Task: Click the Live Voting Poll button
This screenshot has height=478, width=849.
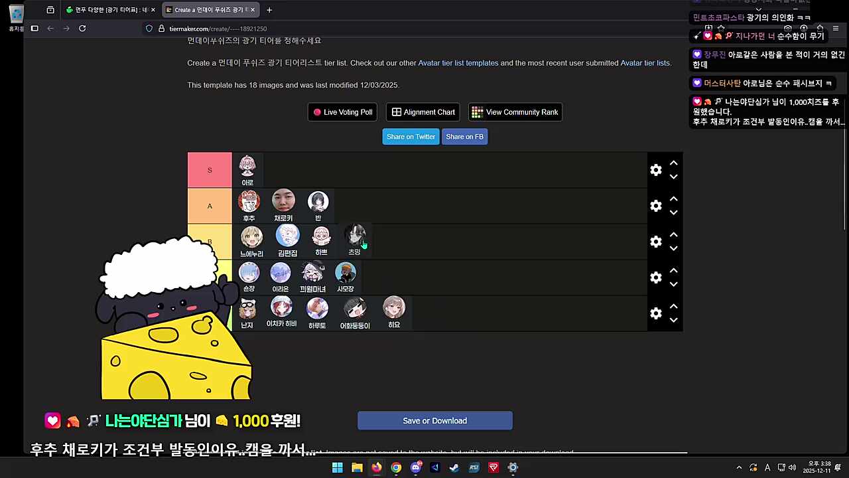Action: point(343,112)
